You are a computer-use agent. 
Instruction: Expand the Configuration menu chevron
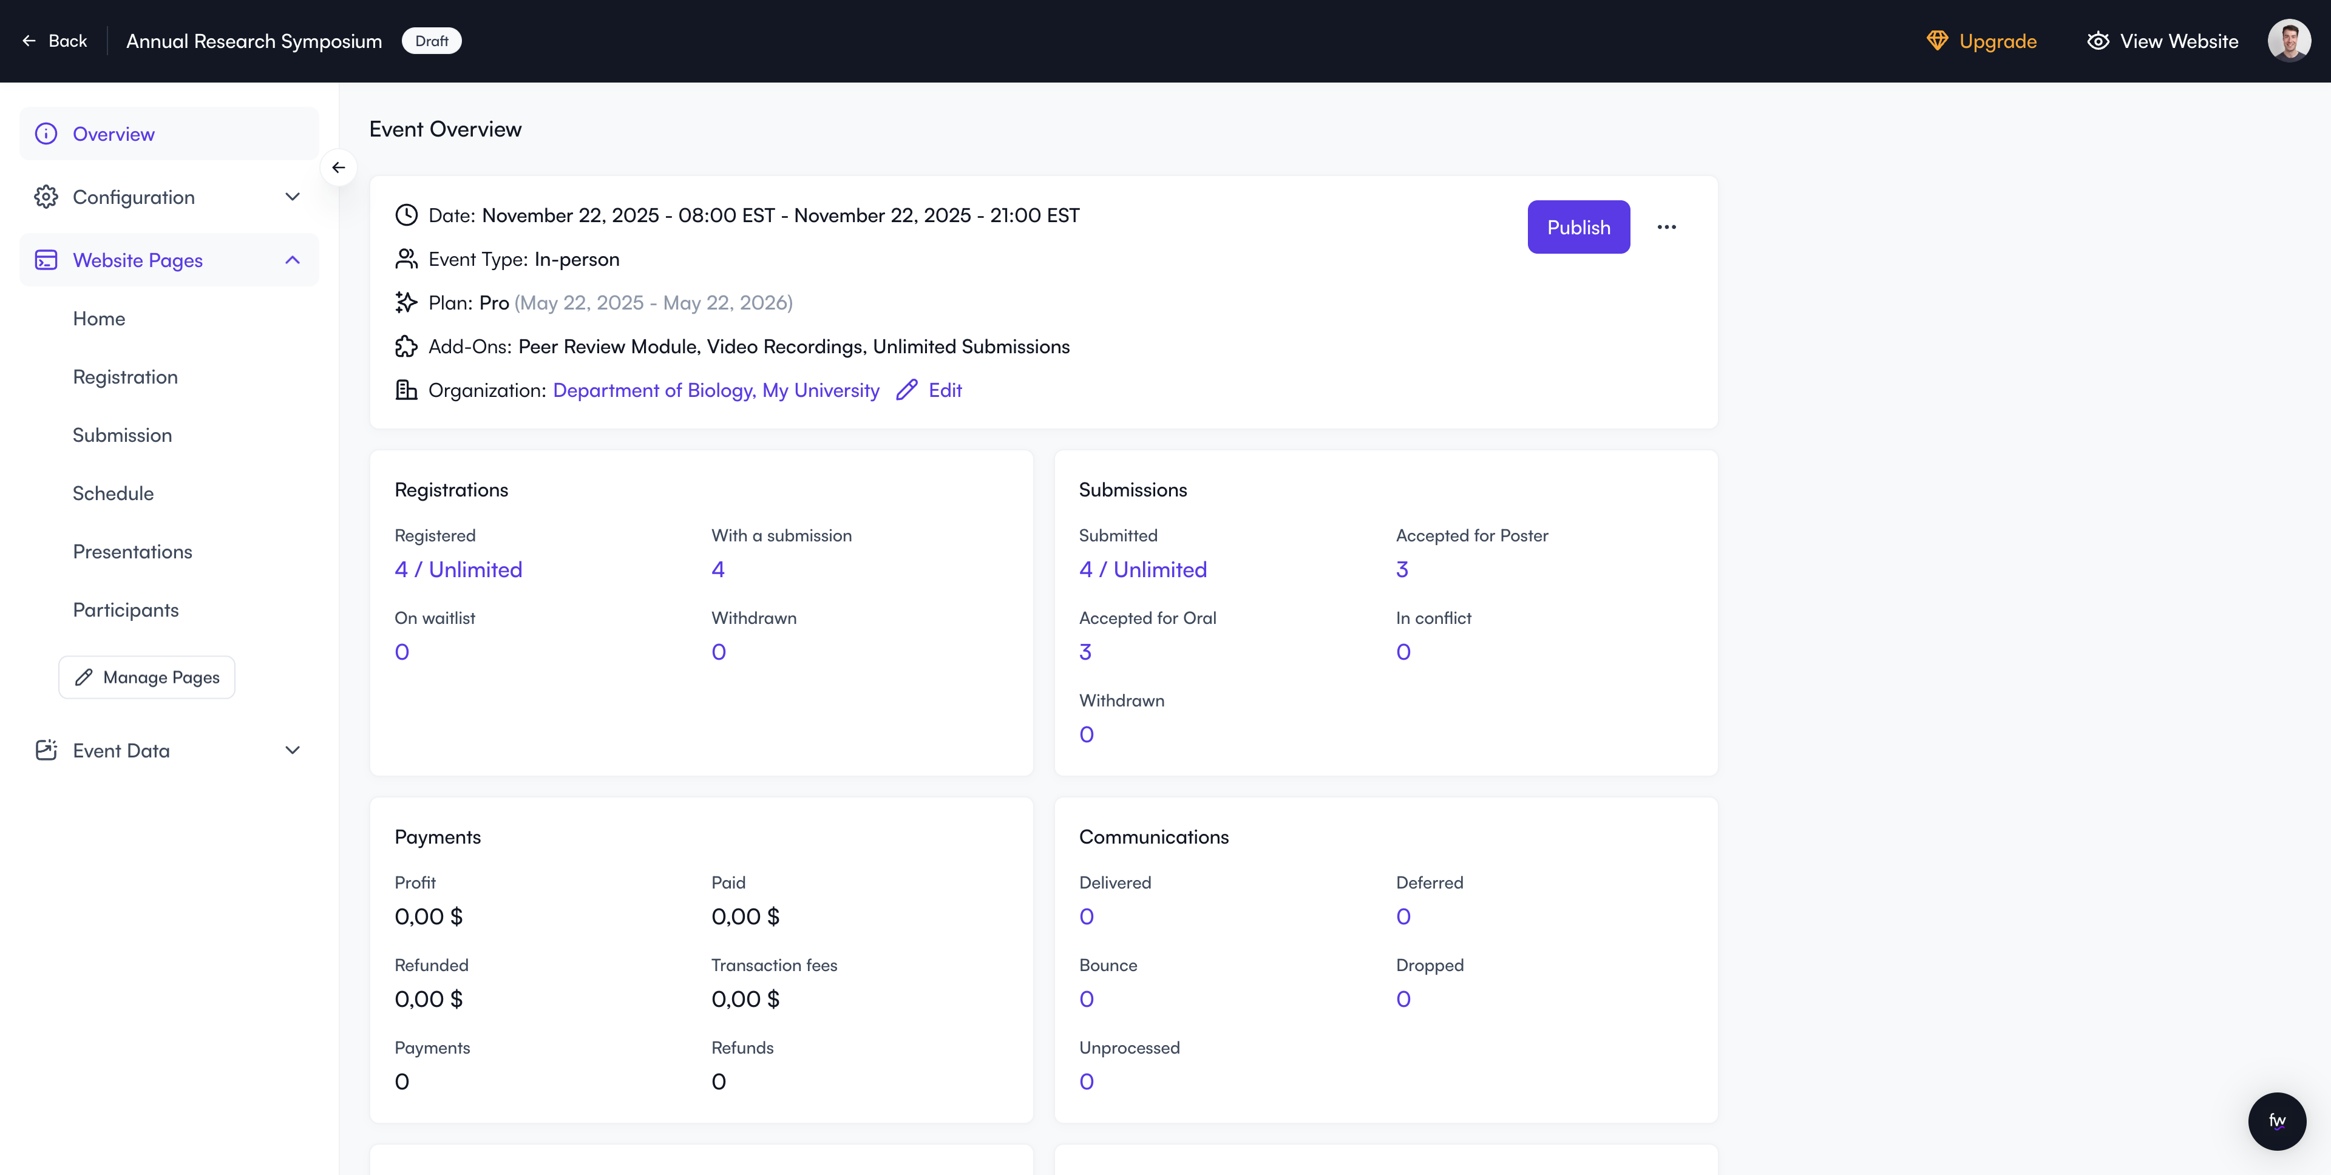[292, 197]
